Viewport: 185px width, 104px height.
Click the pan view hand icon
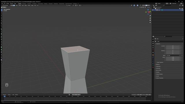coord(150,18)
